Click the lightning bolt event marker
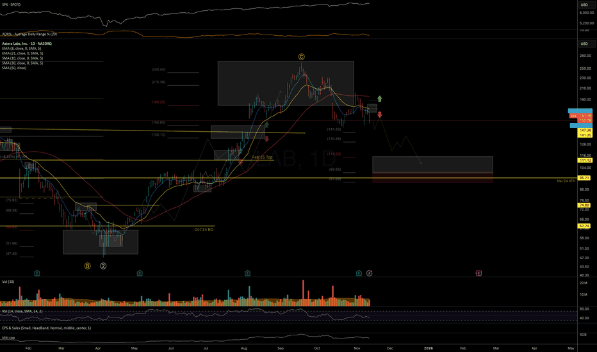This screenshot has width=597, height=352. (369, 273)
